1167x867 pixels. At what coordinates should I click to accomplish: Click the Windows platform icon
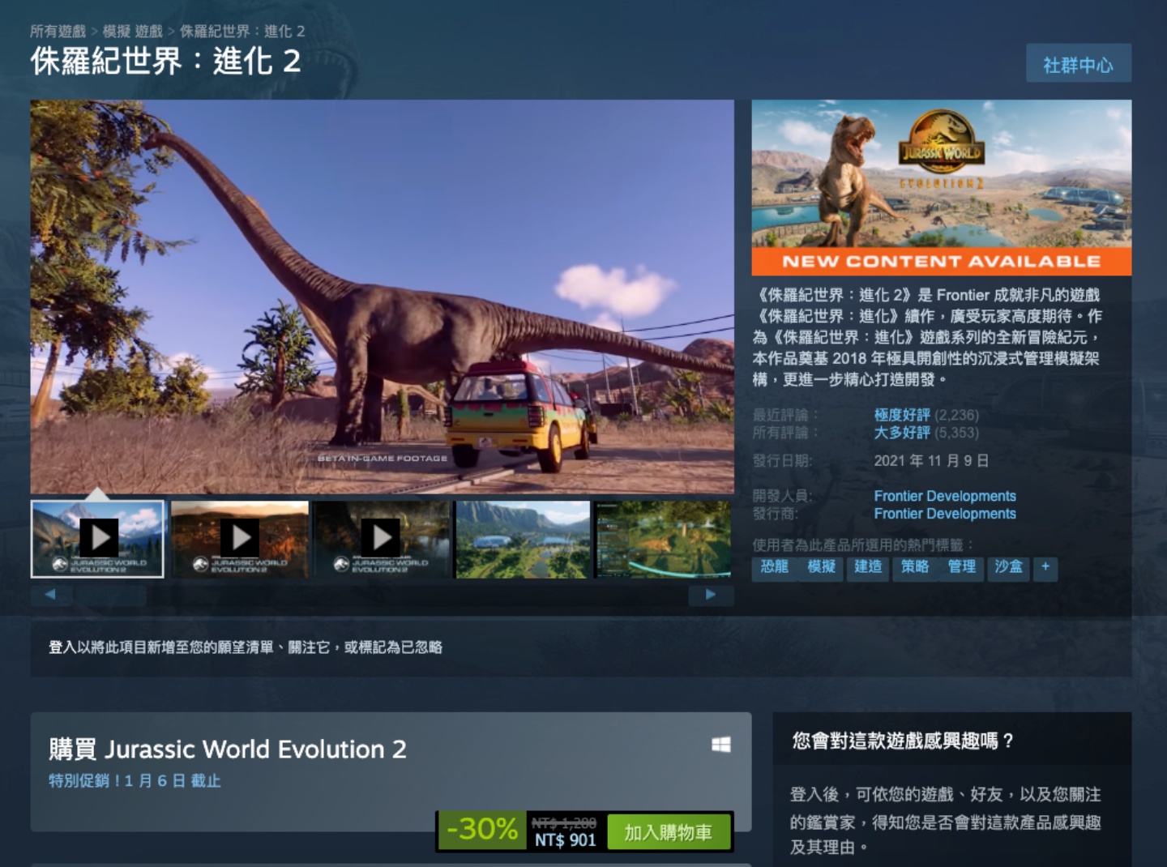pos(721,745)
